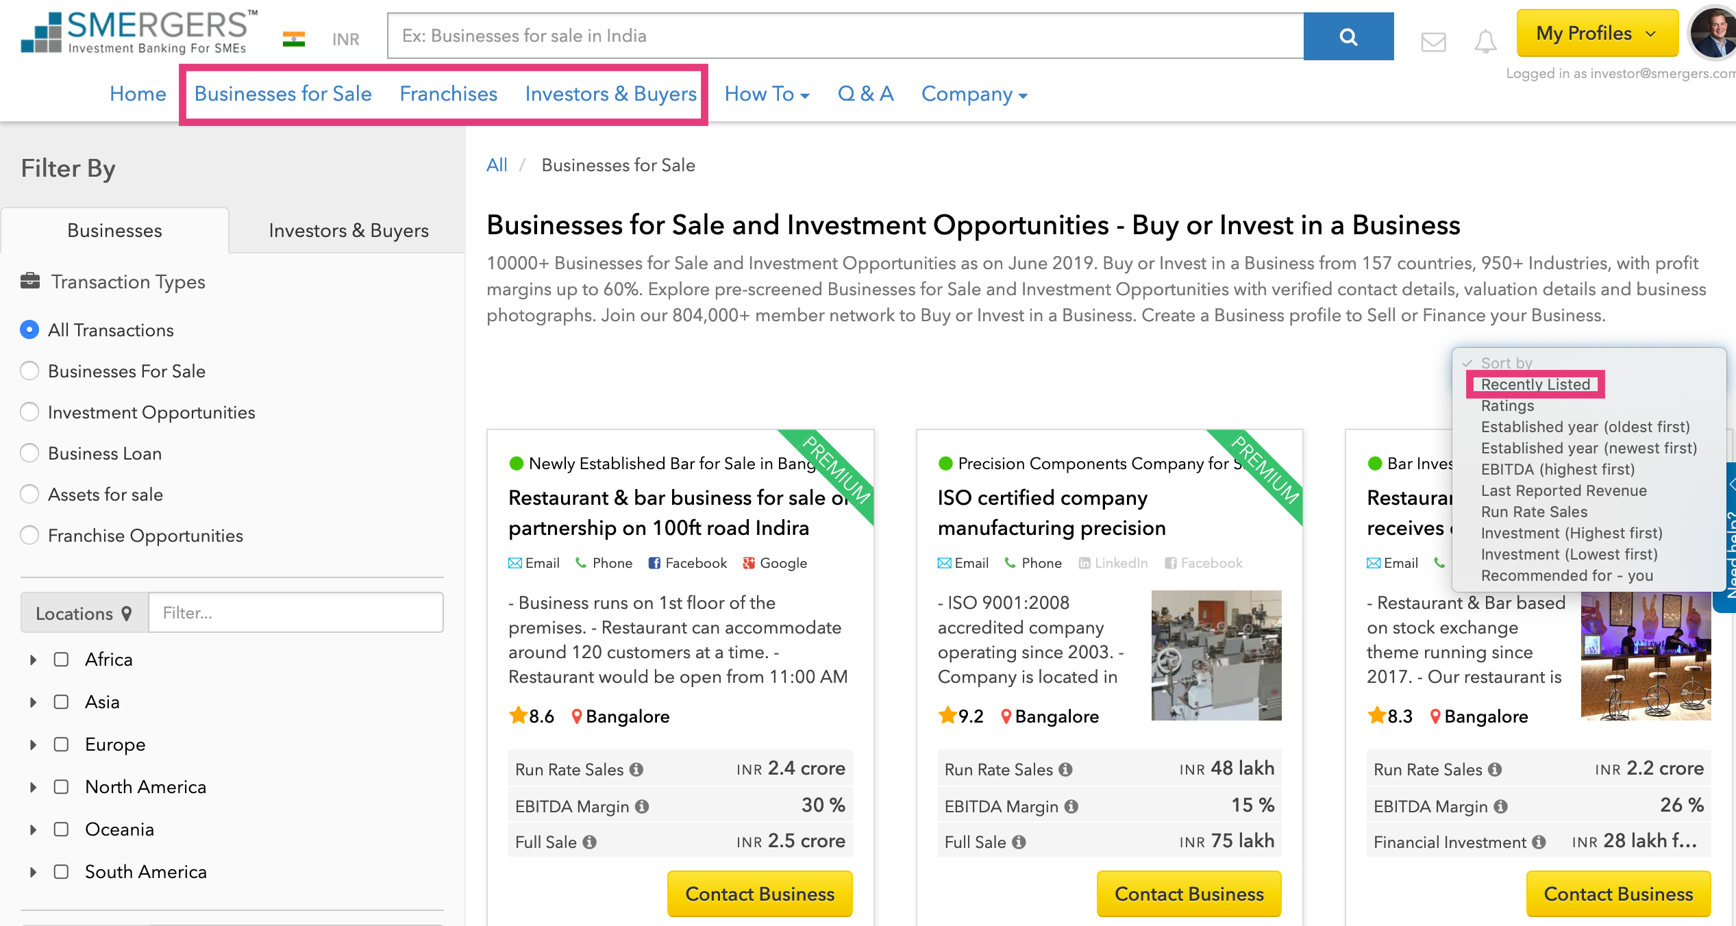
Task: Click the 8.3 rating star icon
Action: [1377, 715]
